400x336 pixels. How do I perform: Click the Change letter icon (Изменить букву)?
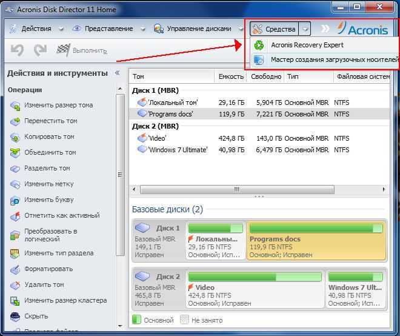tap(15, 200)
